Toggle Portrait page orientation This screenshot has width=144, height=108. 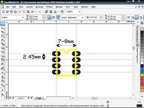pos(50,18)
